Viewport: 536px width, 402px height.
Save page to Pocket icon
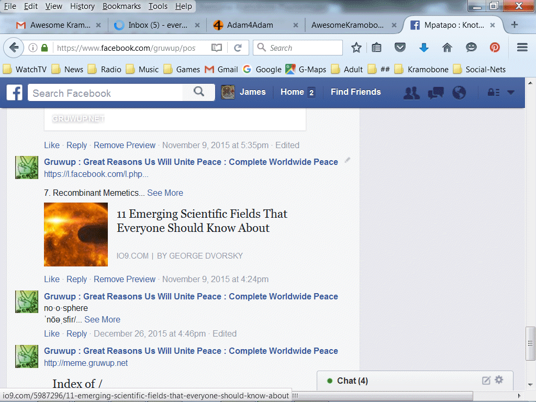coord(400,47)
